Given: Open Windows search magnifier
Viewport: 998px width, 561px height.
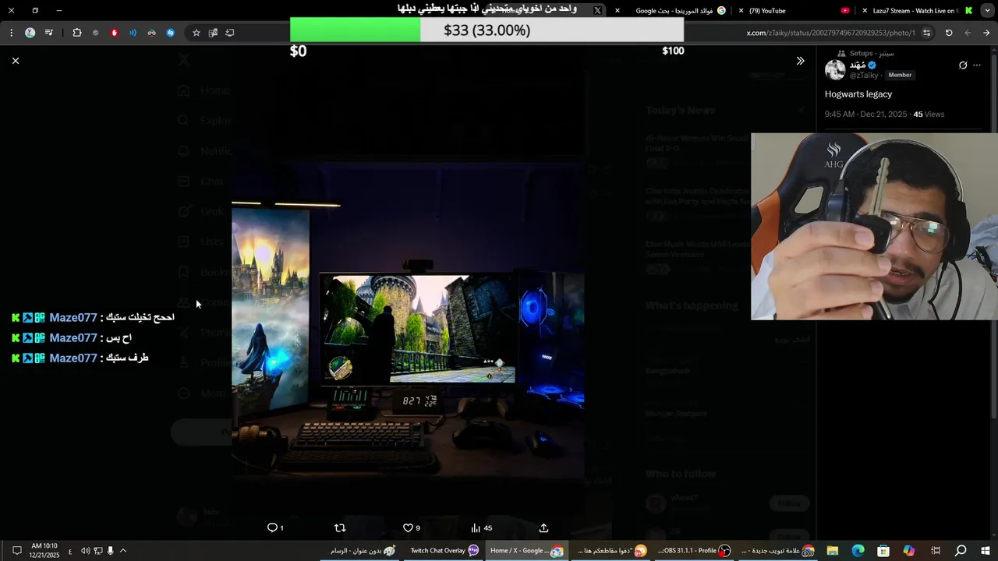Looking at the screenshot, I should pyautogui.click(x=961, y=551).
